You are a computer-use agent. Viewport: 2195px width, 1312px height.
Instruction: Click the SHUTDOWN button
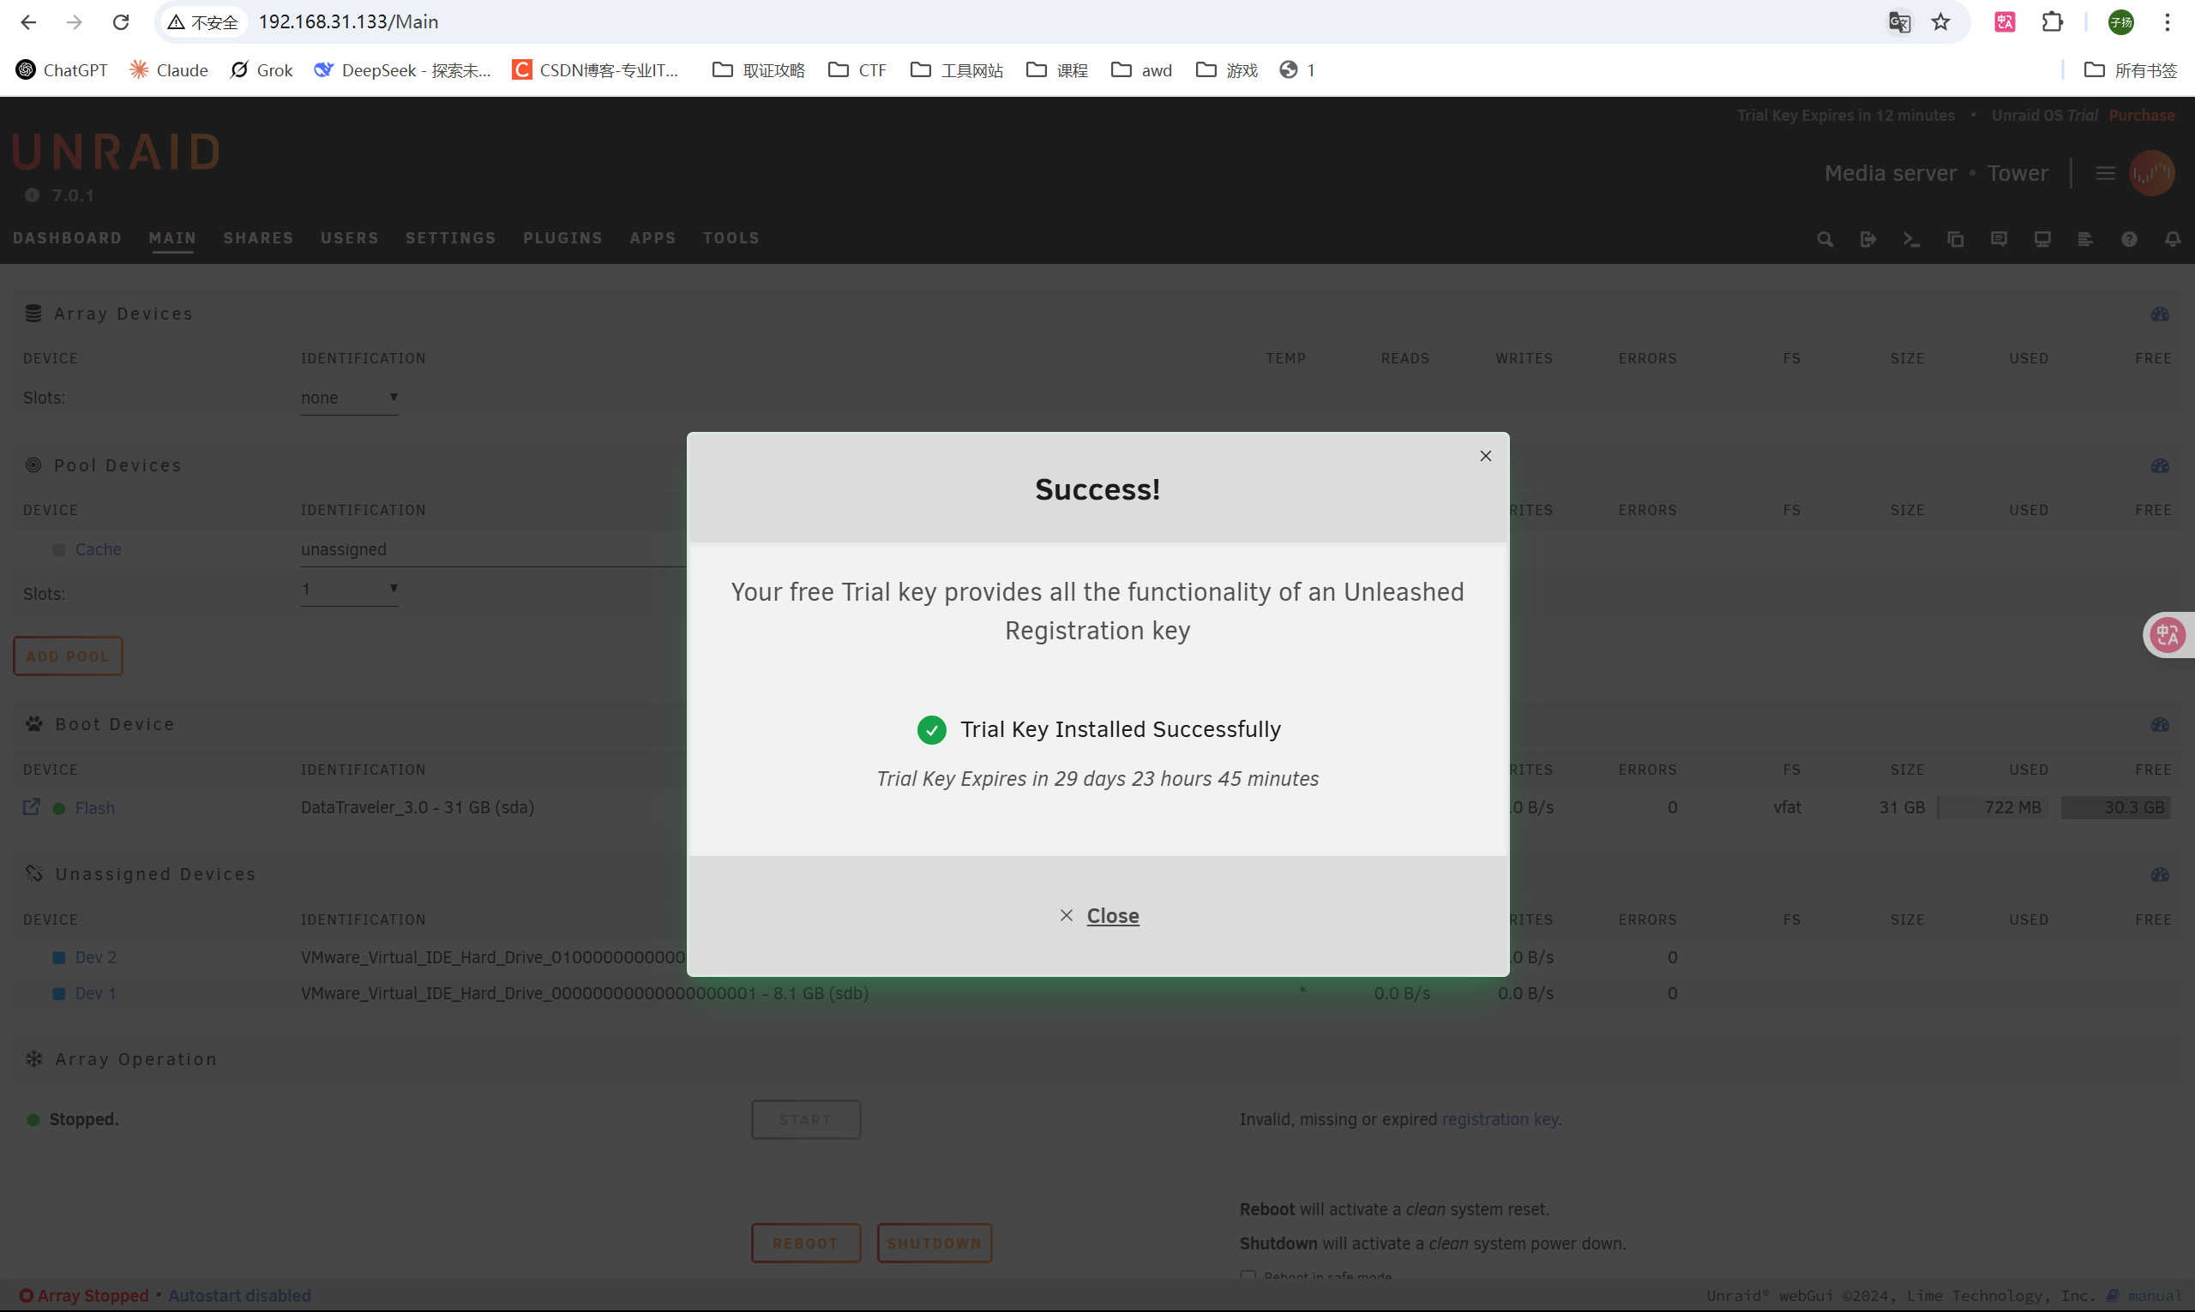click(934, 1244)
